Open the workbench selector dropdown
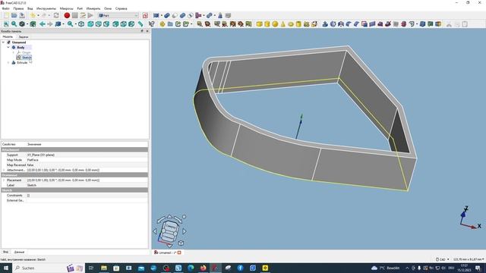Viewport: 486px width, 273px height. pos(118,15)
